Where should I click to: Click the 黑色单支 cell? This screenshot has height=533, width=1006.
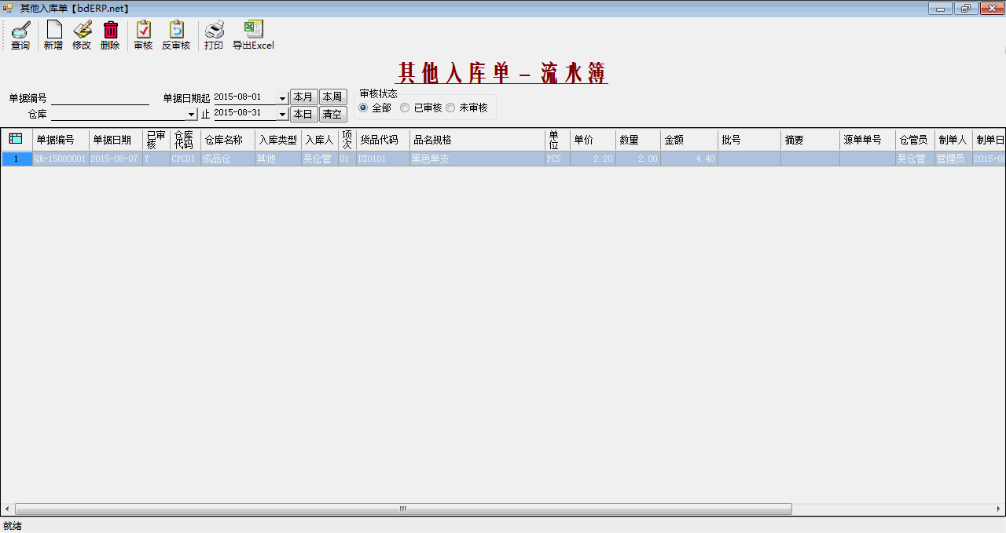[x=478, y=159]
